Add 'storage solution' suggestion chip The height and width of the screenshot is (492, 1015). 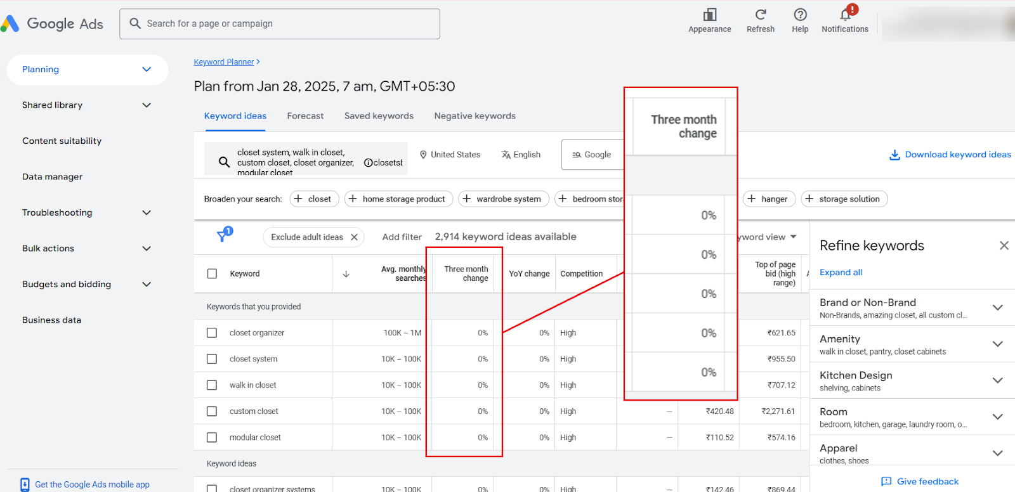[x=844, y=199]
